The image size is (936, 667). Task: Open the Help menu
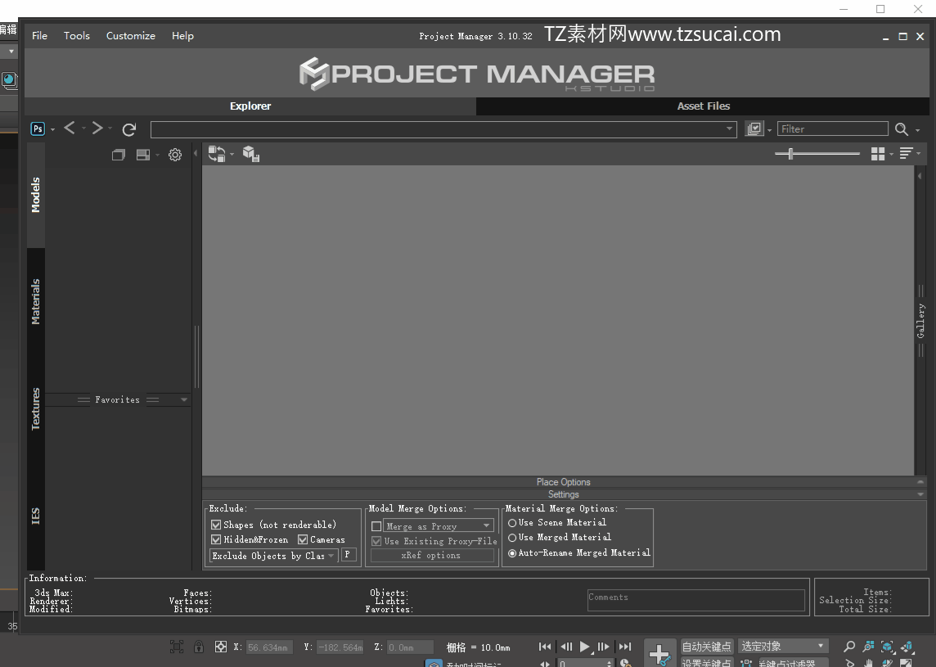pyautogui.click(x=182, y=36)
